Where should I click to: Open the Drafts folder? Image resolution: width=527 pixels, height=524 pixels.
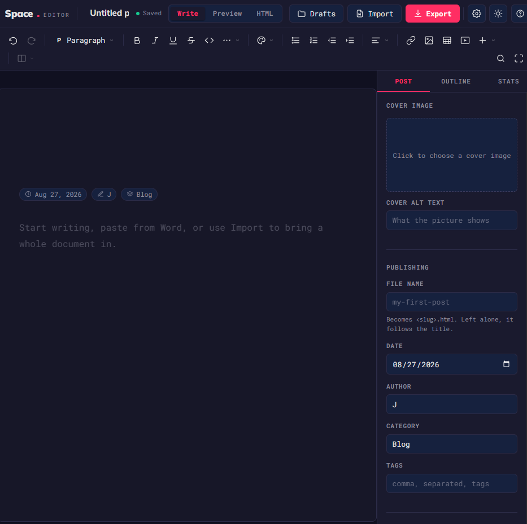click(x=316, y=14)
